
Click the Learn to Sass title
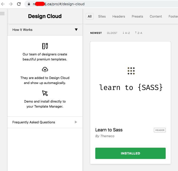click(x=109, y=130)
